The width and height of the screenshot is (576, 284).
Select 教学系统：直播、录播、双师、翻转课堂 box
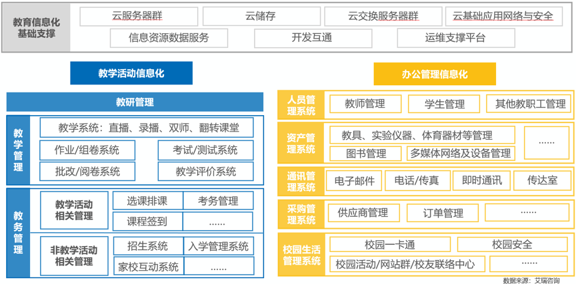pyautogui.click(x=147, y=128)
